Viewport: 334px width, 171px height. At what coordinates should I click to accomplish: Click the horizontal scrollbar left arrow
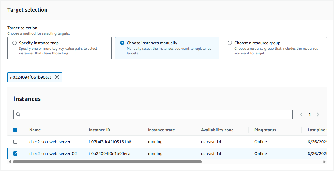[9, 162]
